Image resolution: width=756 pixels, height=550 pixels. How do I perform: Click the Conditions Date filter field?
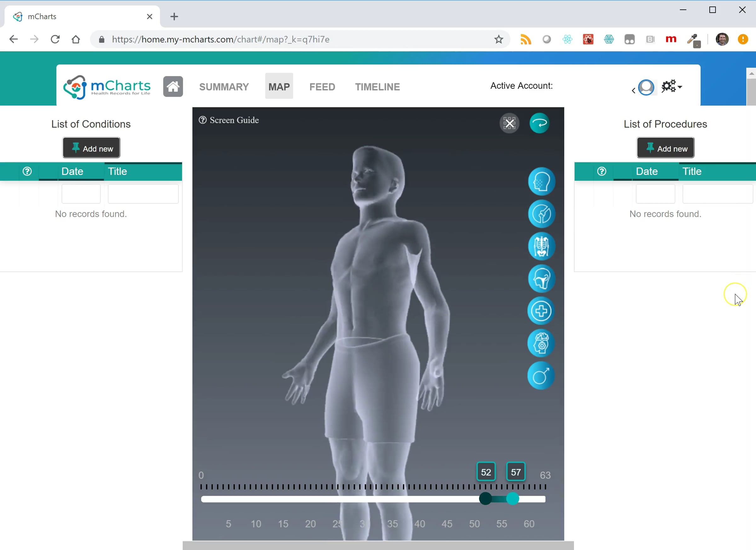point(81,194)
